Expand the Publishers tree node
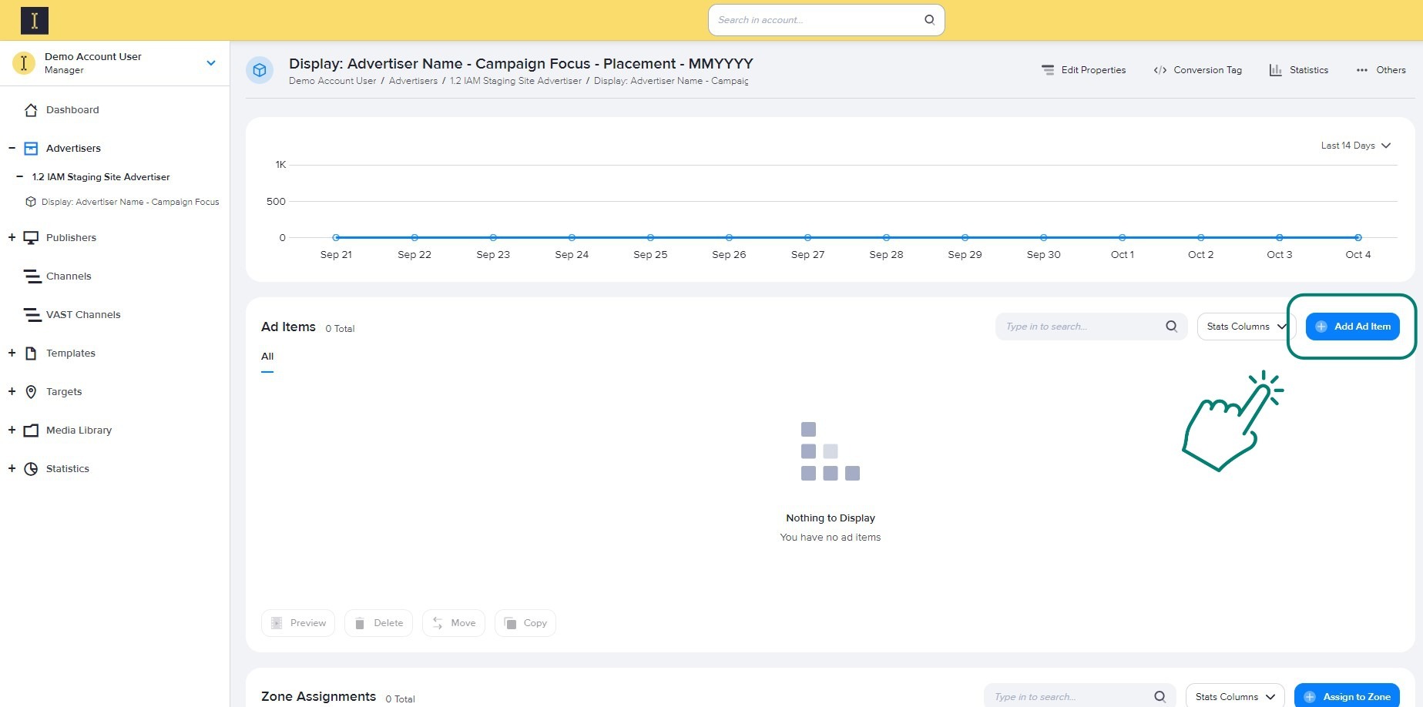The height and width of the screenshot is (707, 1423). click(12, 238)
